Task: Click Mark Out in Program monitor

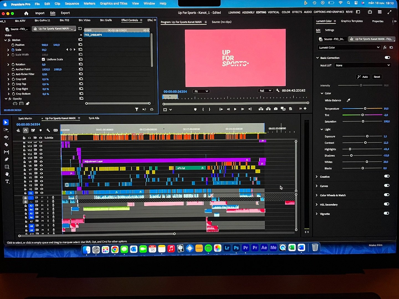Action: (x=209, y=109)
